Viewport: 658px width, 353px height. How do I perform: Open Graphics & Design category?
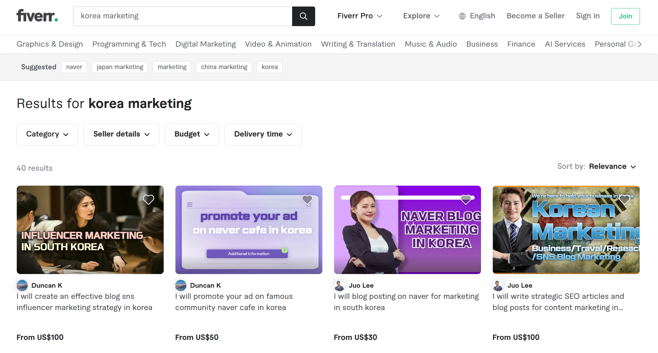50,44
